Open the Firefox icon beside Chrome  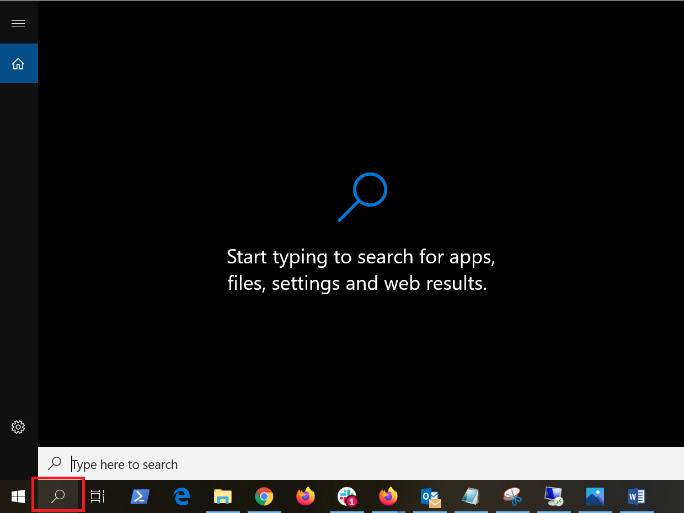306,496
